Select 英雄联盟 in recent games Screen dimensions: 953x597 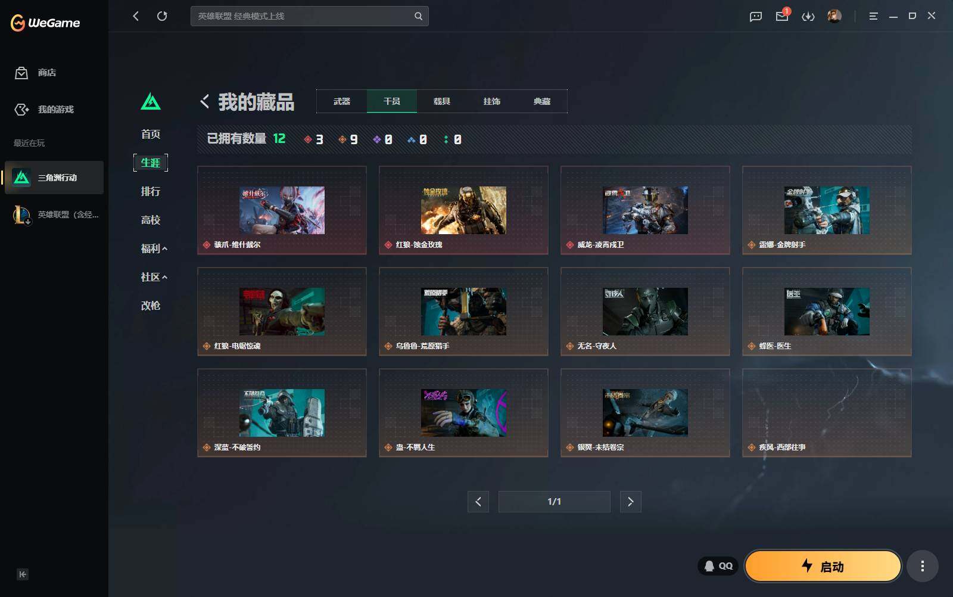(54, 214)
